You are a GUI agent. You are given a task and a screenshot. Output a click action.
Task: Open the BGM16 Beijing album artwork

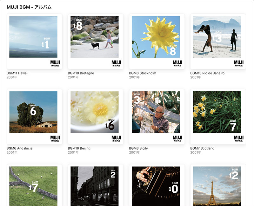[96, 117]
